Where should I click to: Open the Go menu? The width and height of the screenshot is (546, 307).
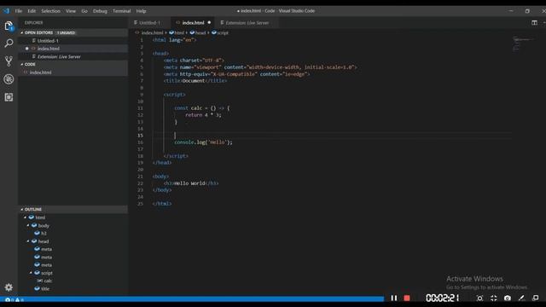(x=84, y=11)
